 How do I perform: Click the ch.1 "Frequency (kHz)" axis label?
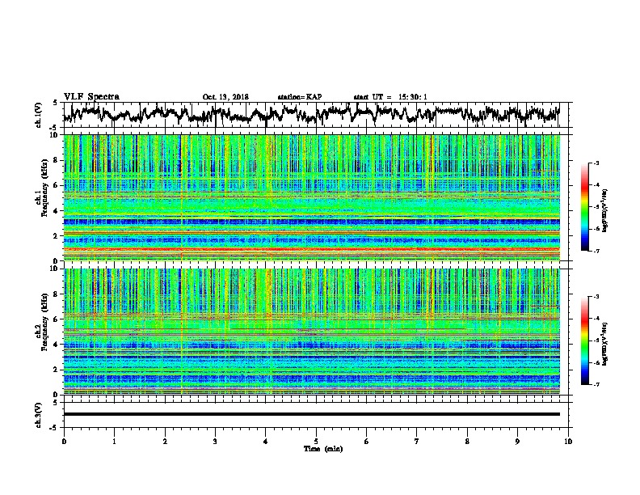[44, 188]
